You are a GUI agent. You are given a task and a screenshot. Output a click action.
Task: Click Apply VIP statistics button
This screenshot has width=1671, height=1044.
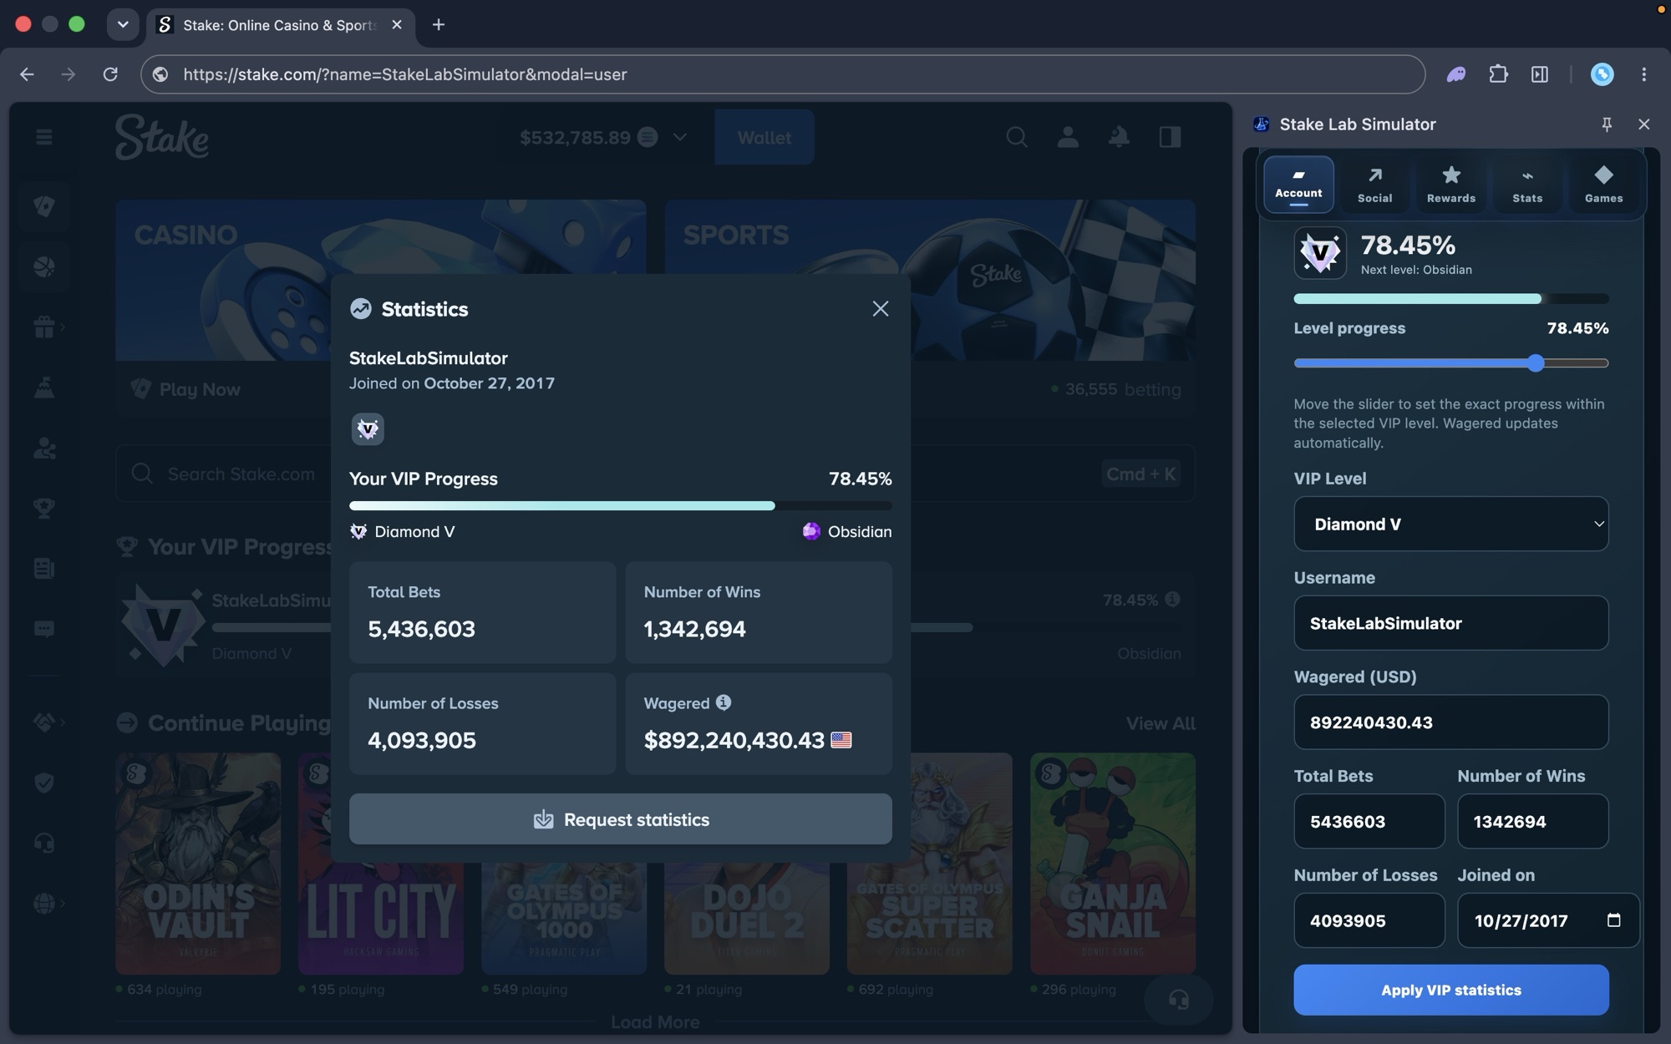(x=1450, y=990)
